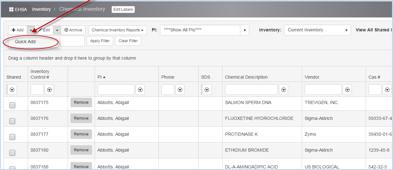The height and width of the screenshot is (170, 393).
Task: Sort by Vendor column header
Action: [x=312, y=77]
